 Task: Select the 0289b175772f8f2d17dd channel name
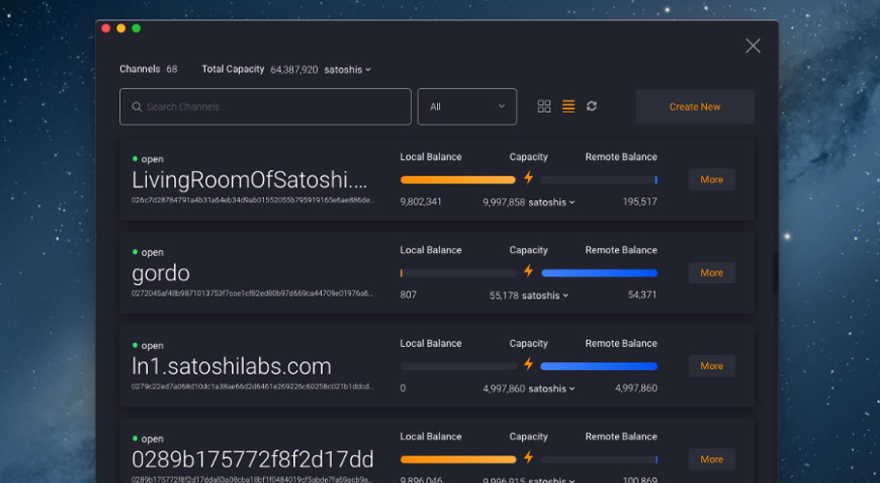(252, 460)
